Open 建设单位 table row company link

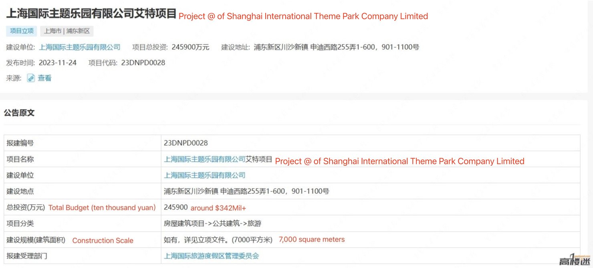[204, 175]
